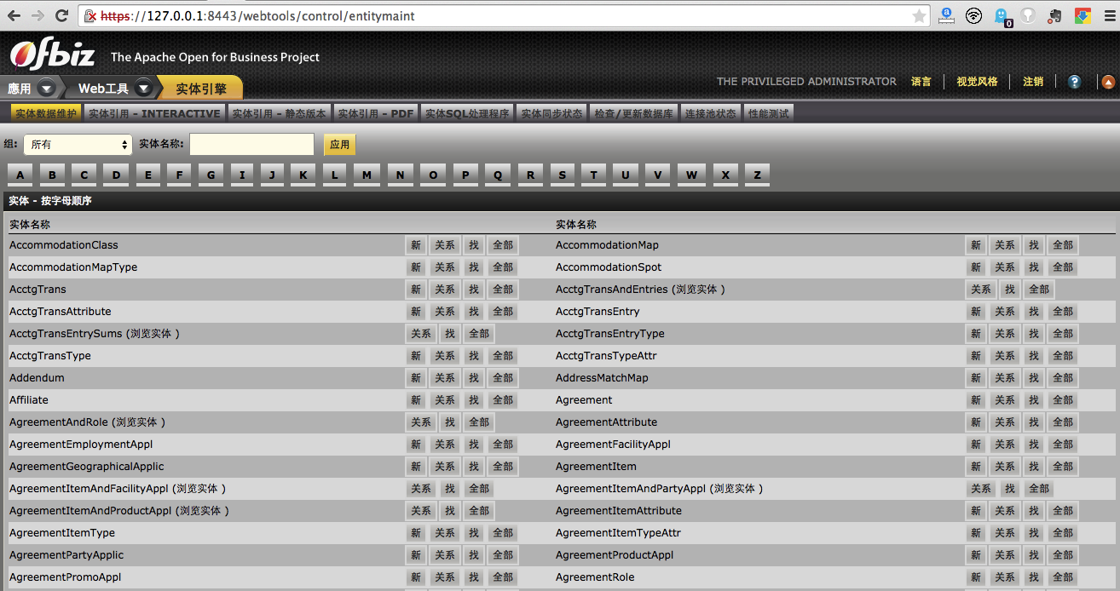Reload the page in the browser

pyautogui.click(x=61, y=16)
